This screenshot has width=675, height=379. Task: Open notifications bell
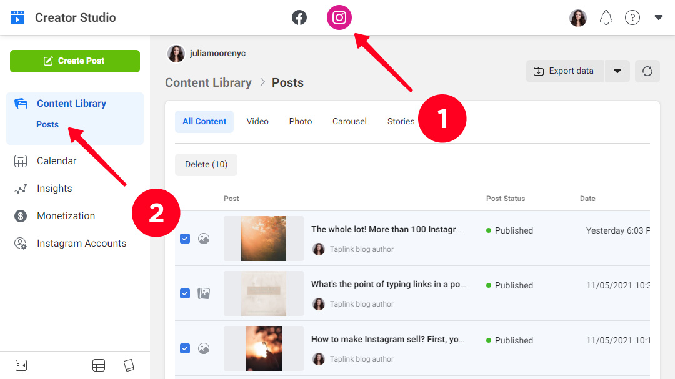606,17
